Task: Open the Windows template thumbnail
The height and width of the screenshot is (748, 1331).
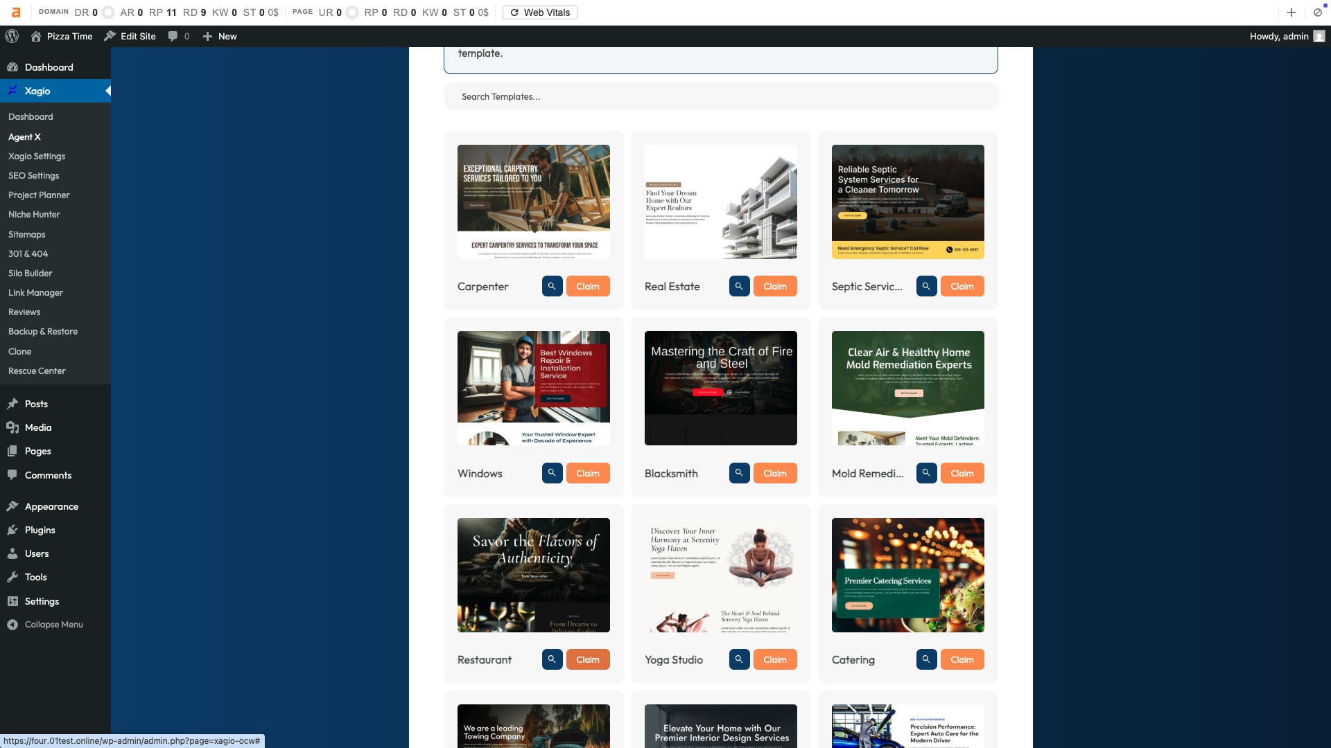Action: (x=534, y=388)
